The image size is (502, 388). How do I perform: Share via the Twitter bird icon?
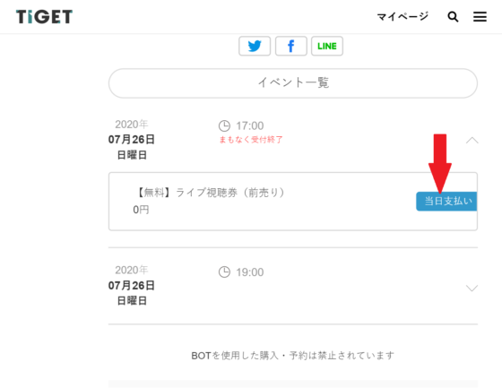tap(255, 46)
